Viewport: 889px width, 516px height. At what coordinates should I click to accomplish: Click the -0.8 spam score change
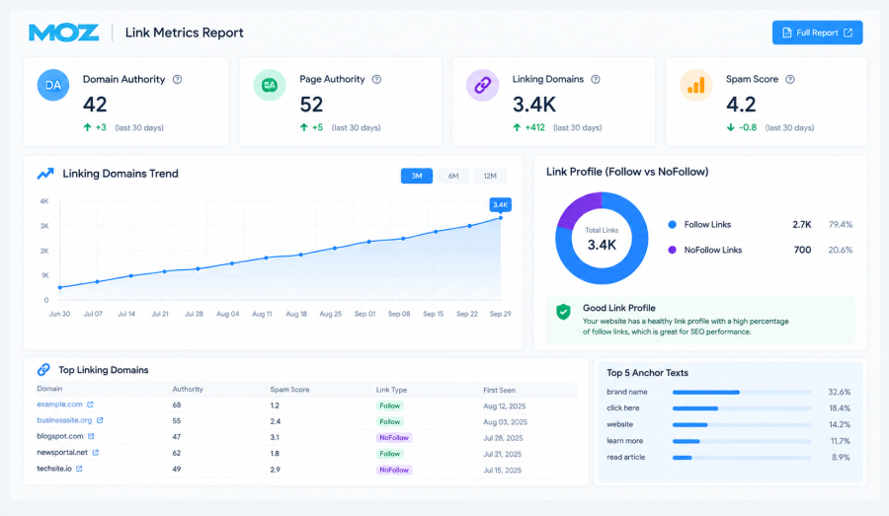coord(748,127)
